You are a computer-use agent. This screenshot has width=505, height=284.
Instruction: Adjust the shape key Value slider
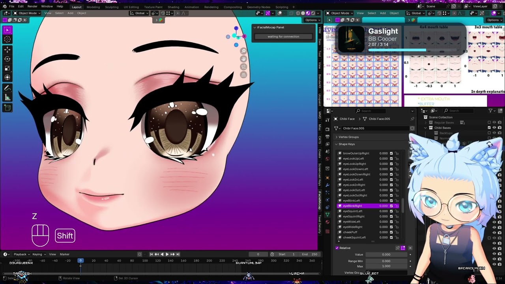tap(386, 255)
